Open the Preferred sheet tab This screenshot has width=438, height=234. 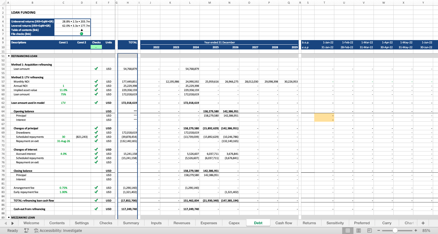(362, 223)
